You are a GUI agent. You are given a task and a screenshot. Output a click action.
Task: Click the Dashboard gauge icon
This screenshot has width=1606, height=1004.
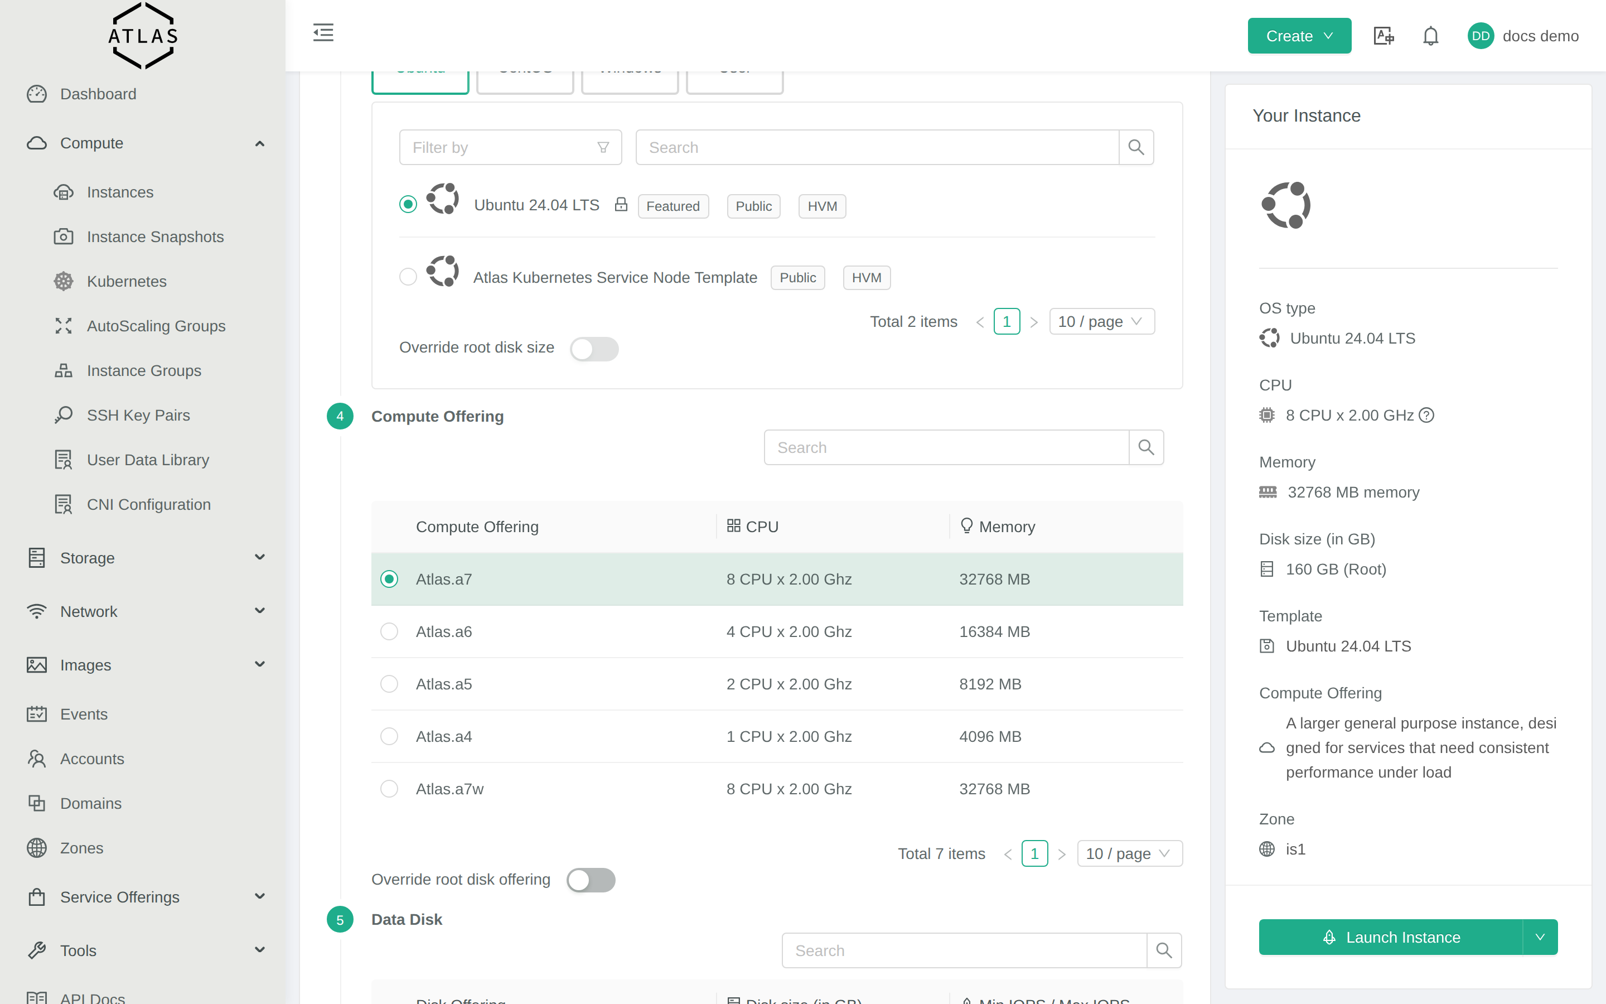pyautogui.click(x=37, y=94)
